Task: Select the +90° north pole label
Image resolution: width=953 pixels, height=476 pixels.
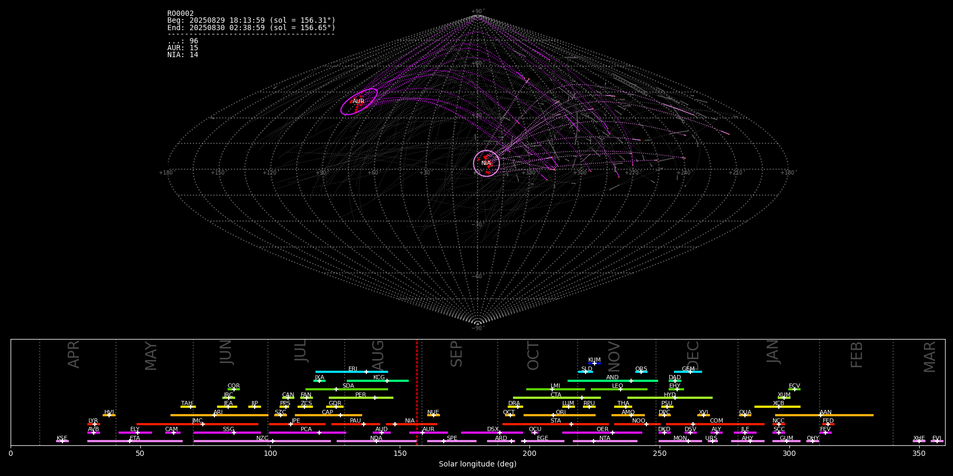Action: point(477,12)
